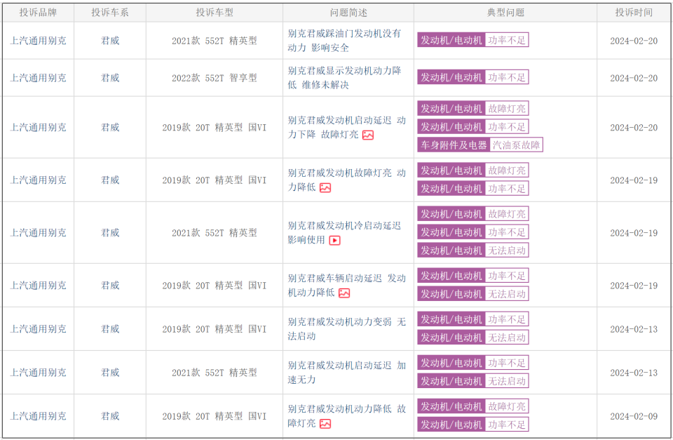Click 君威 series in the 冷启动延迟 row

(x=110, y=233)
